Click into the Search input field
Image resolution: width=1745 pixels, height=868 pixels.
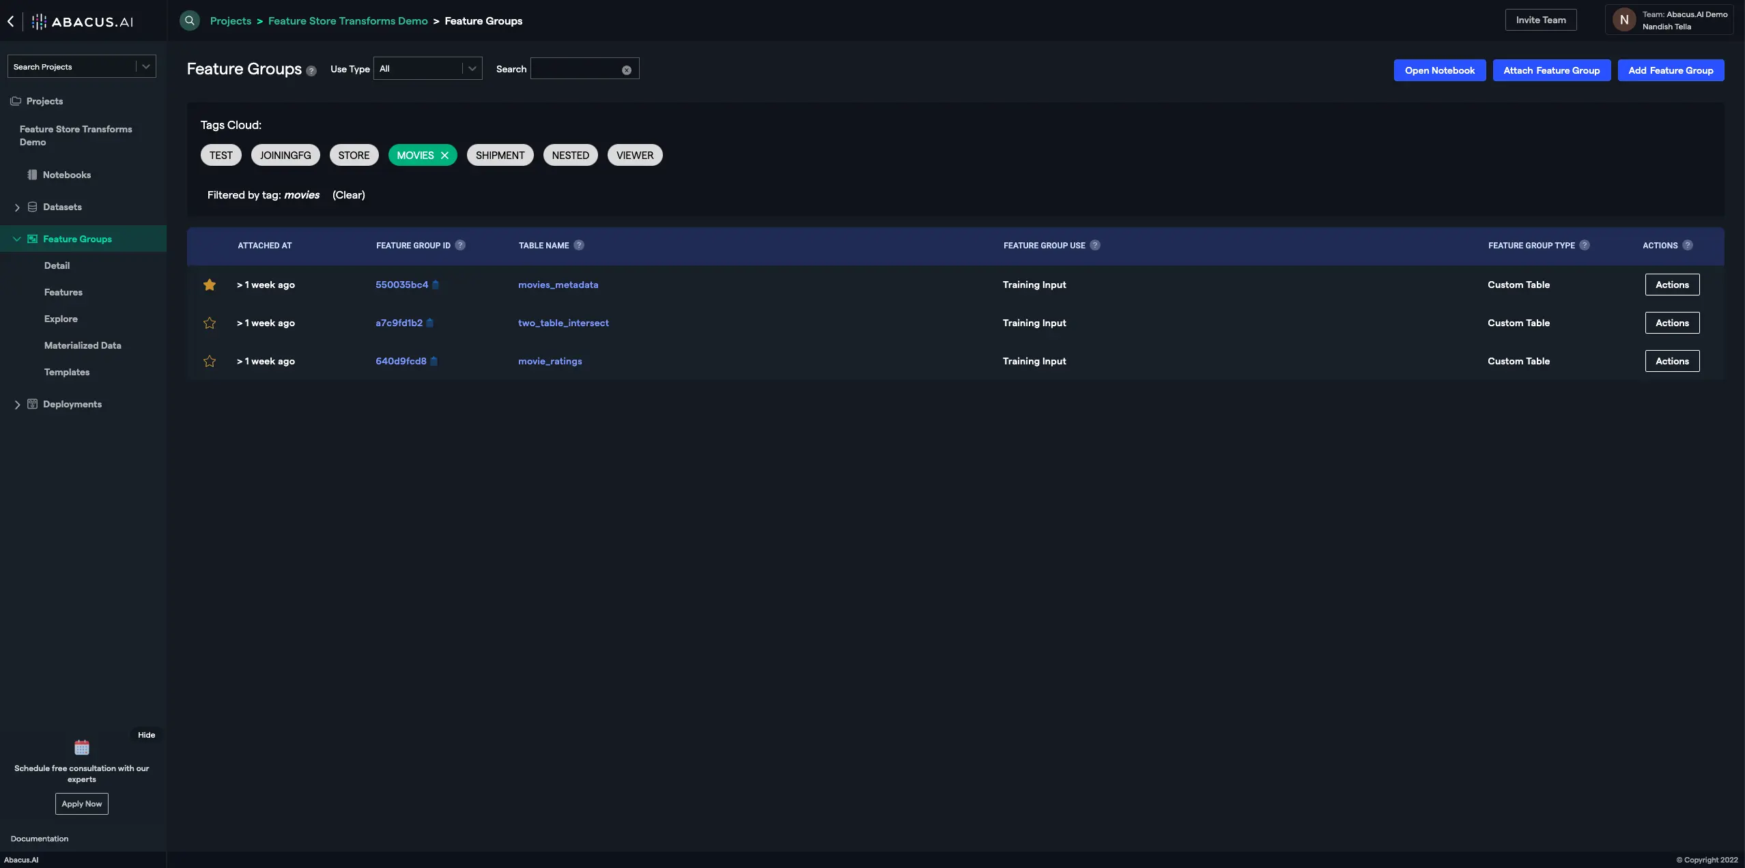pos(576,69)
